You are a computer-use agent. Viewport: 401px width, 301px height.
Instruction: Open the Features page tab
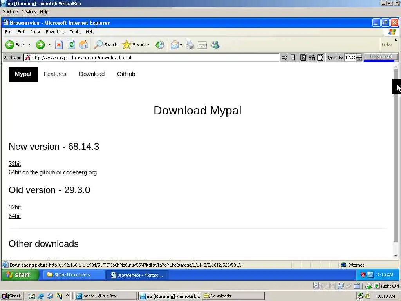pyautogui.click(x=55, y=74)
